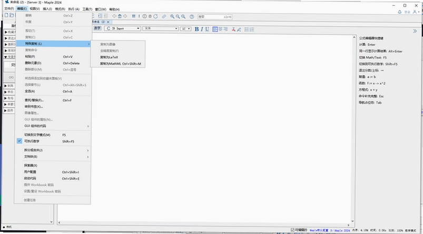
Task: Click the Maple默认配置 link in status bar
Action: click(319, 230)
